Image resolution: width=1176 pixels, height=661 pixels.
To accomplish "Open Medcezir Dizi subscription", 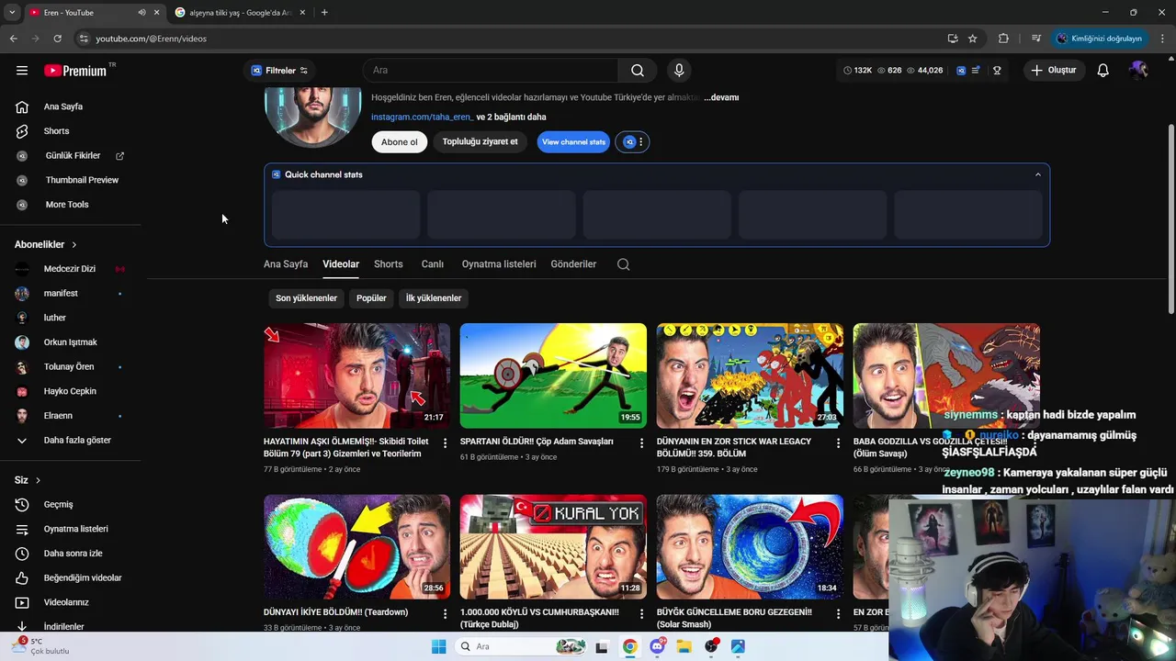I will pyautogui.click(x=70, y=269).
